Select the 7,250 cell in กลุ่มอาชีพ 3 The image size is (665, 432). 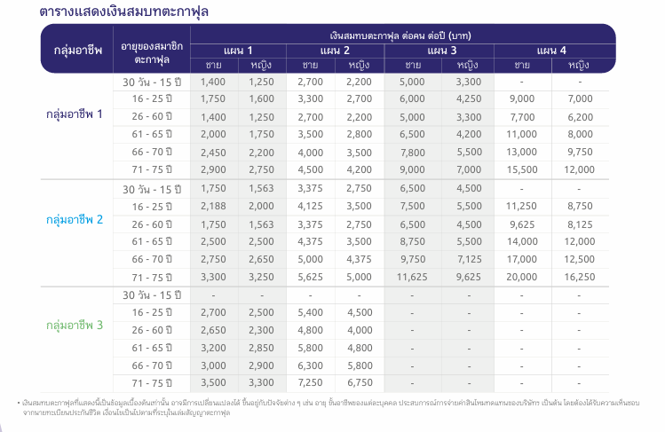tap(310, 382)
